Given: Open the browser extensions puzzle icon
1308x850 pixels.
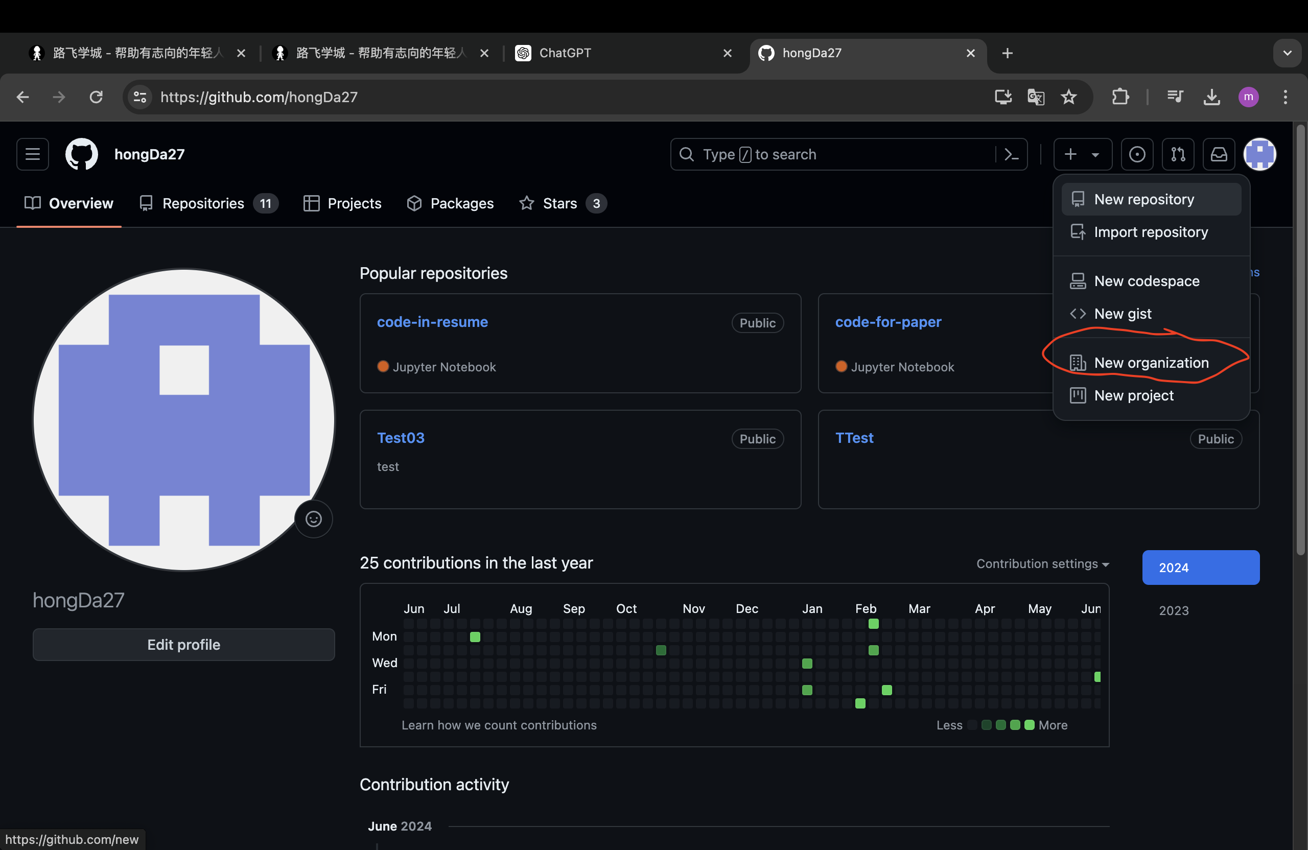Looking at the screenshot, I should coord(1120,97).
